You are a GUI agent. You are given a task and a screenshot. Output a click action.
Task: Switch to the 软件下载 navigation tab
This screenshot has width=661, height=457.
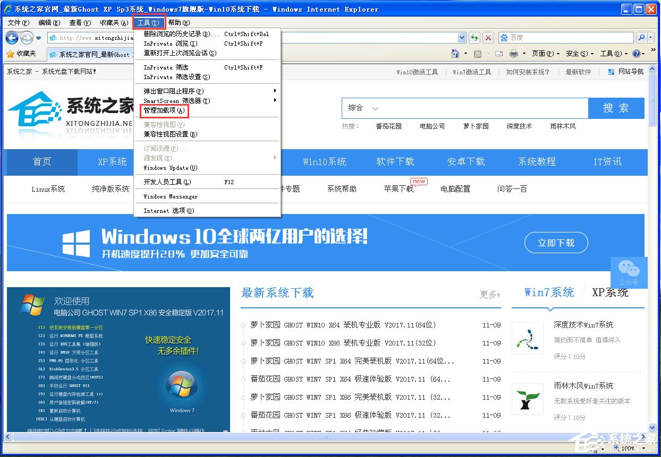pos(395,162)
